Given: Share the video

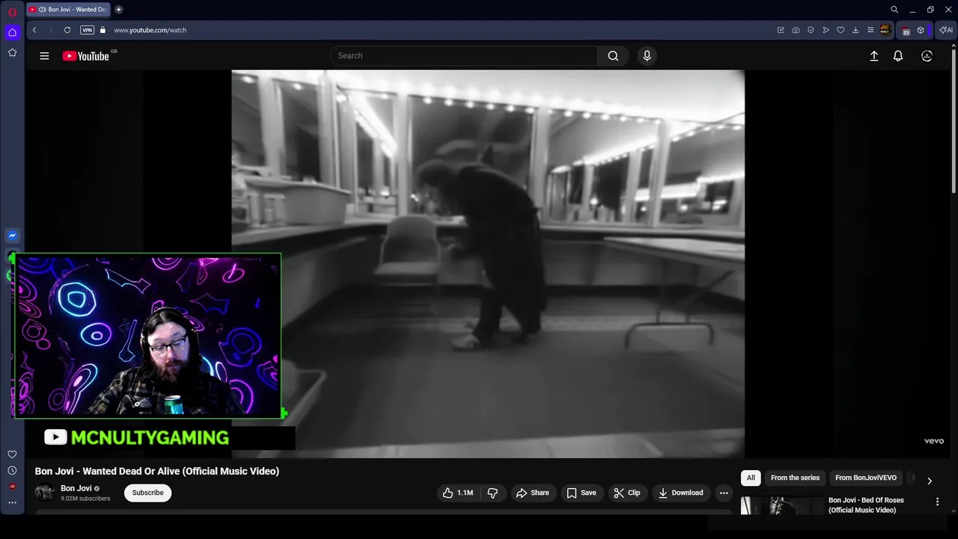Looking at the screenshot, I should (532, 493).
